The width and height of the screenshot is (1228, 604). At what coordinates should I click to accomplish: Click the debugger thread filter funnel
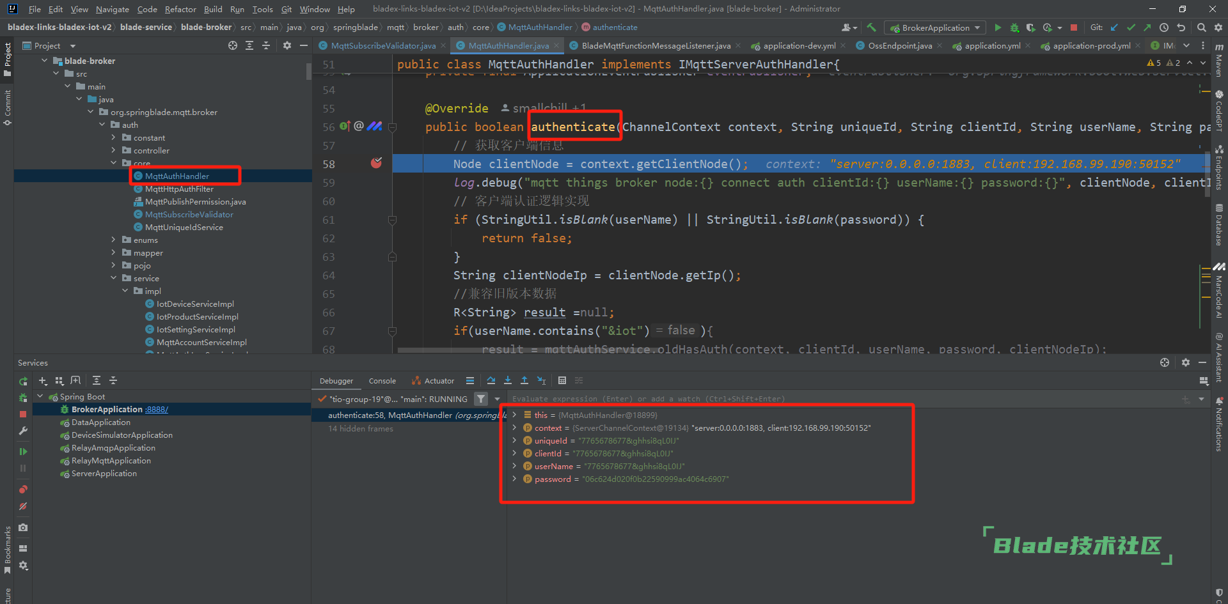pos(481,399)
